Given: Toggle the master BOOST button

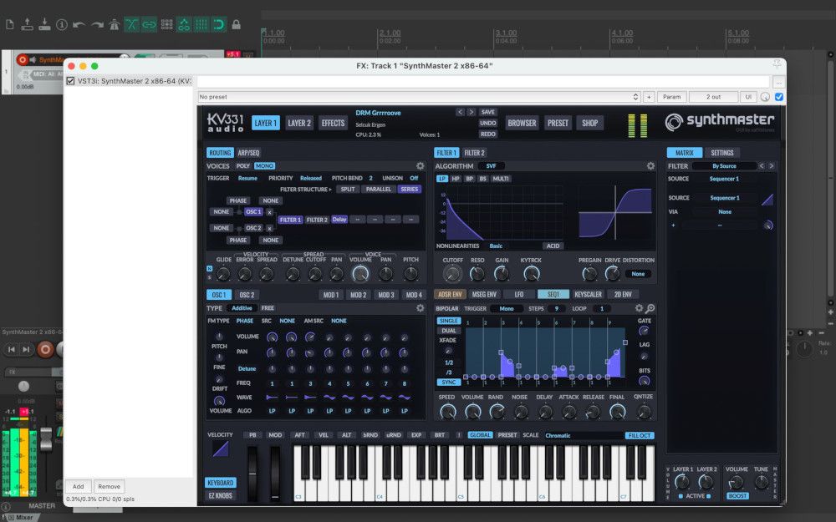Looking at the screenshot, I should [x=737, y=496].
